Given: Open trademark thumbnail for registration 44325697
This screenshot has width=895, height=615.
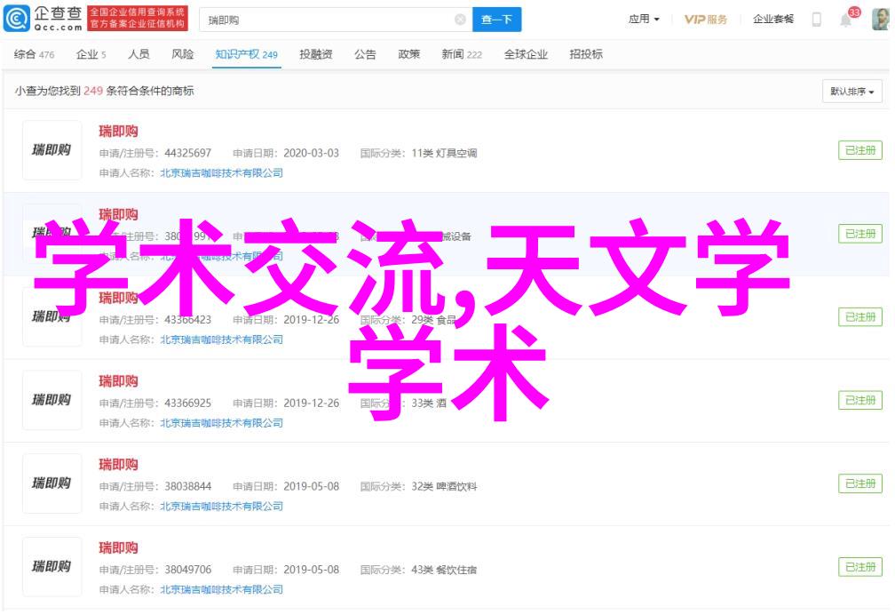Looking at the screenshot, I should 51,150.
